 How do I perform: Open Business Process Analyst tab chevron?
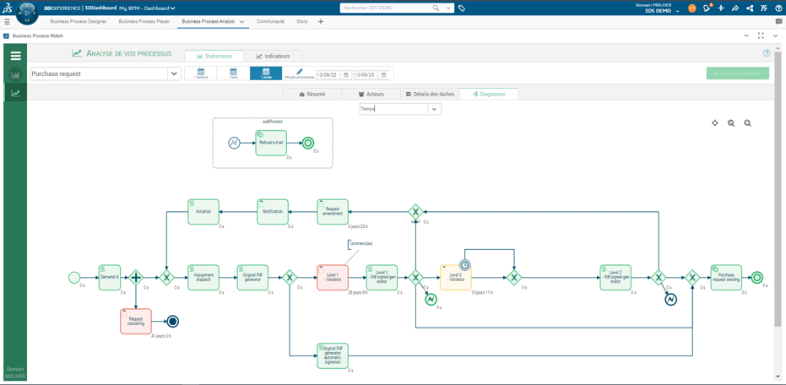[x=241, y=22]
